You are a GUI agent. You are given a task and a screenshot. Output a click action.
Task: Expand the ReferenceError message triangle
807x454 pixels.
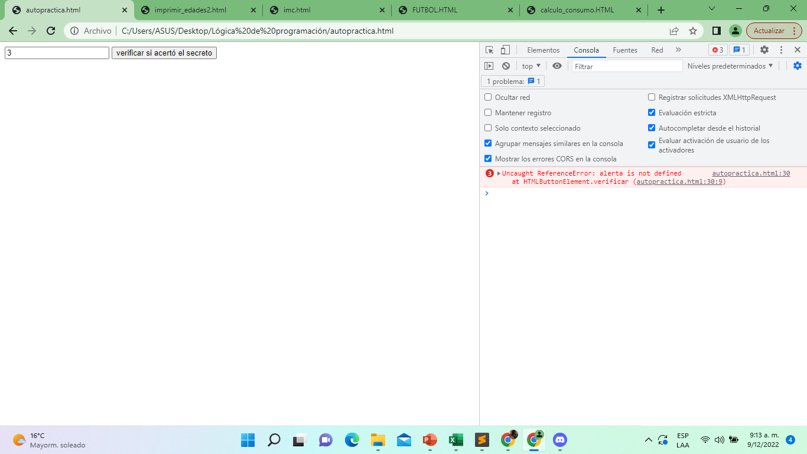pyautogui.click(x=499, y=173)
